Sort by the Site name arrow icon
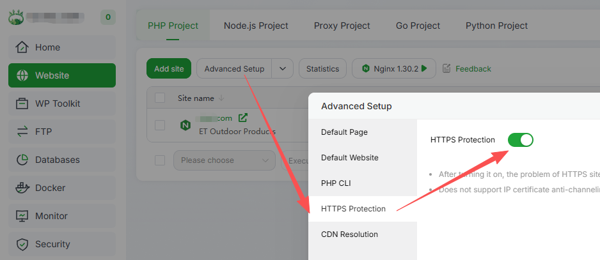This screenshot has height=260, width=600. pyautogui.click(x=221, y=98)
